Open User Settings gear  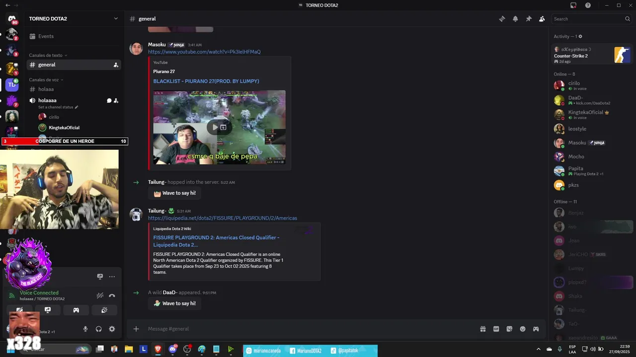coord(112,329)
